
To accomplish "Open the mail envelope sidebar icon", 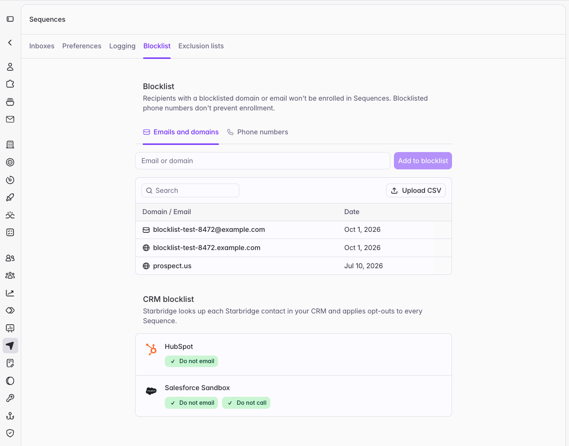I will (x=10, y=119).
